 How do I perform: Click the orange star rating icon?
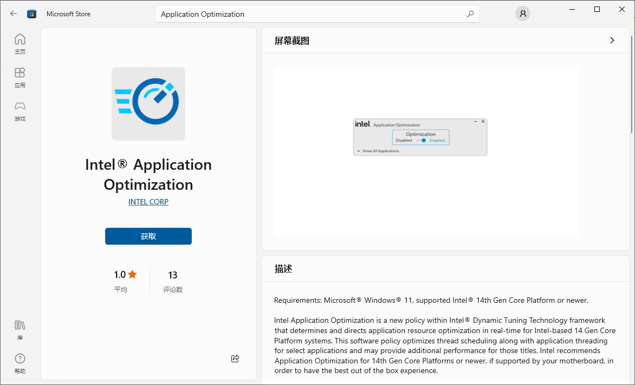133,274
